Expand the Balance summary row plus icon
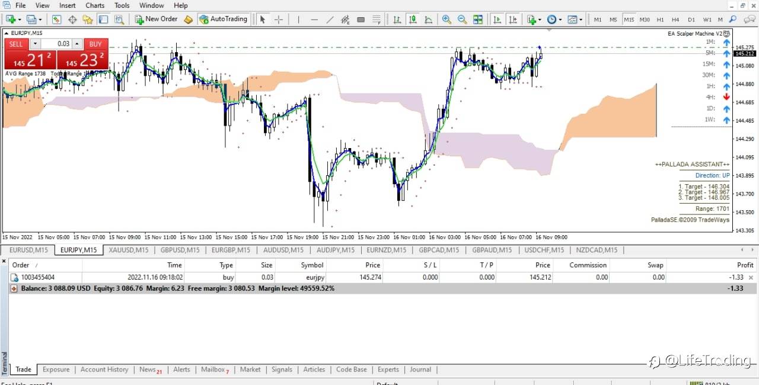This screenshot has width=759, height=385. 14,288
